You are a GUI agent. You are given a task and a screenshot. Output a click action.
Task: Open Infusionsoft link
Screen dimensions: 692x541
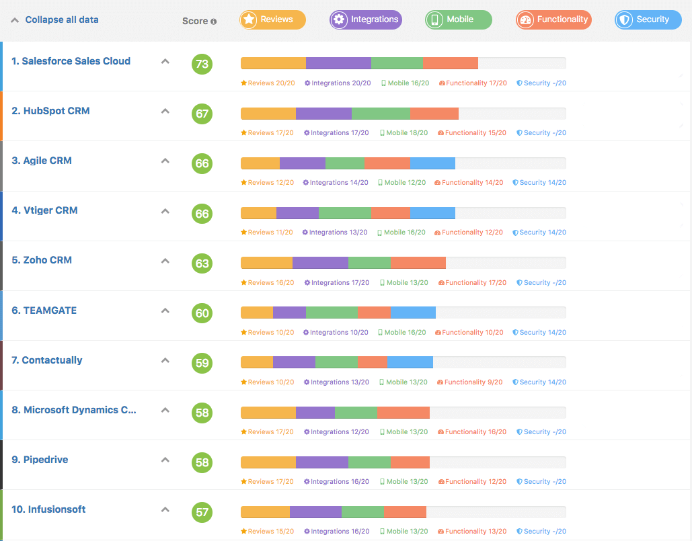coord(48,509)
